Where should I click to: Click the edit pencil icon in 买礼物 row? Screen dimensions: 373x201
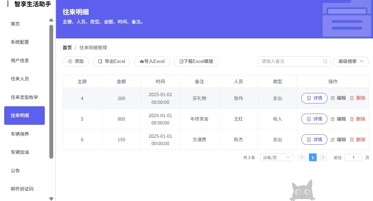(332, 98)
